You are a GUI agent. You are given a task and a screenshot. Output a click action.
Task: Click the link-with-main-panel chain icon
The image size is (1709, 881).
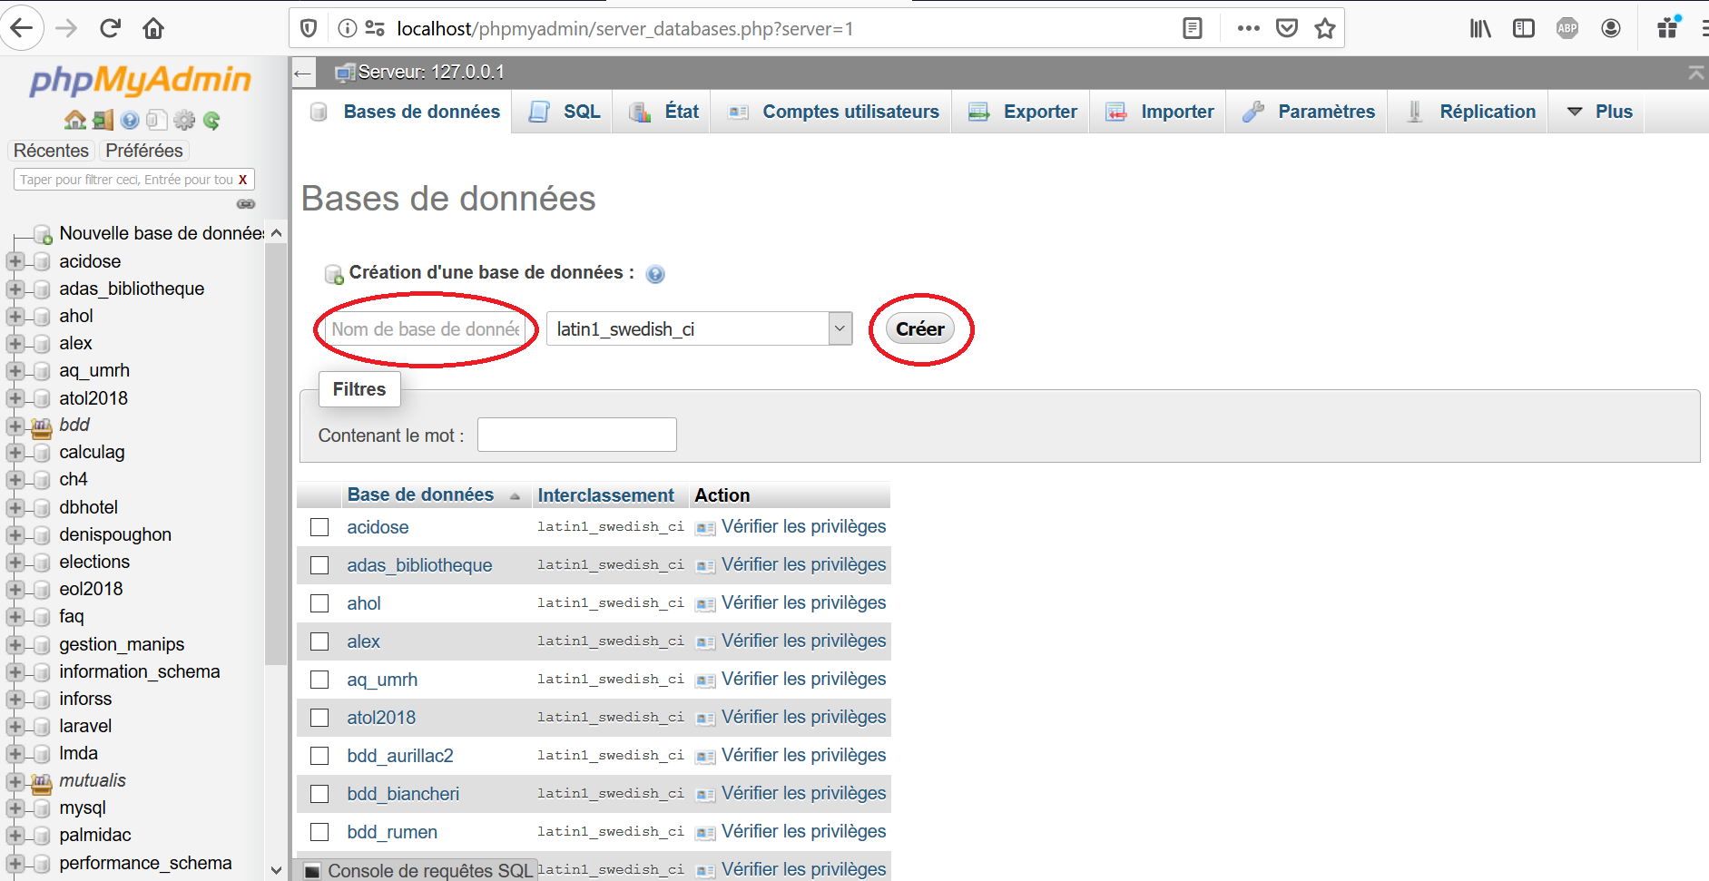point(245,204)
